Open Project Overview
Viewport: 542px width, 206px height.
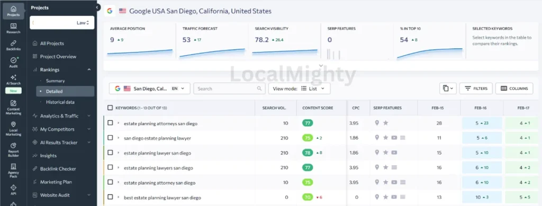[x=58, y=57]
